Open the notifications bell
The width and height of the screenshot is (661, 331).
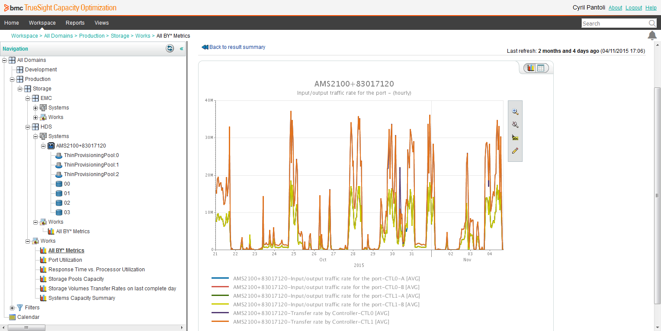coord(652,35)
